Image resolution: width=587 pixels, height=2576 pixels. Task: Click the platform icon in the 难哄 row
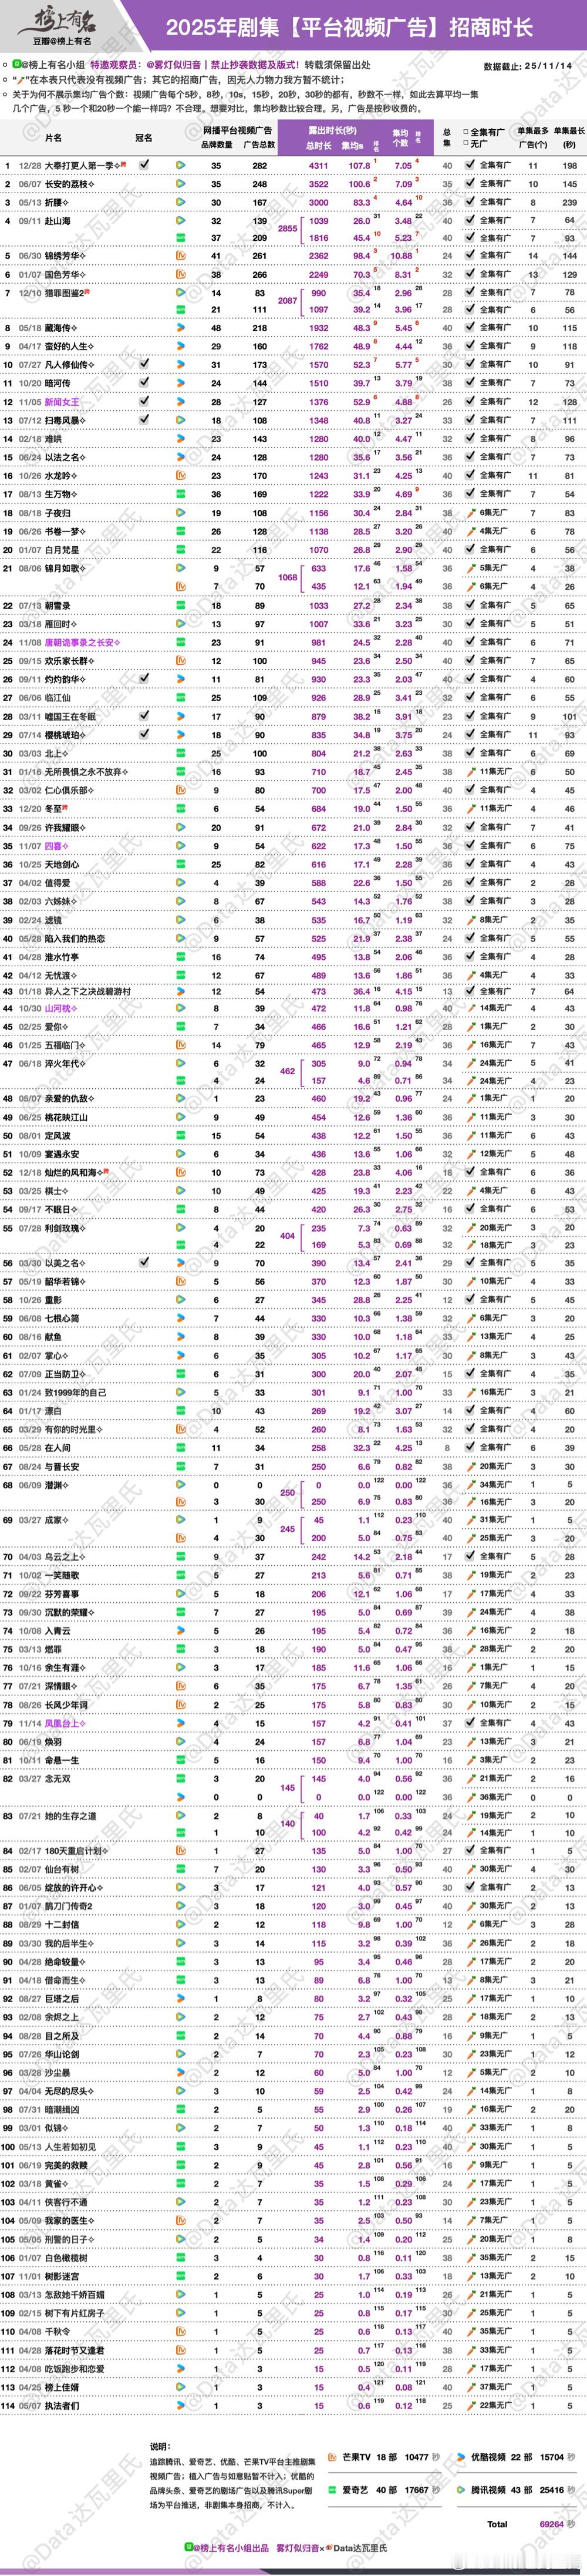coord(181,438)
